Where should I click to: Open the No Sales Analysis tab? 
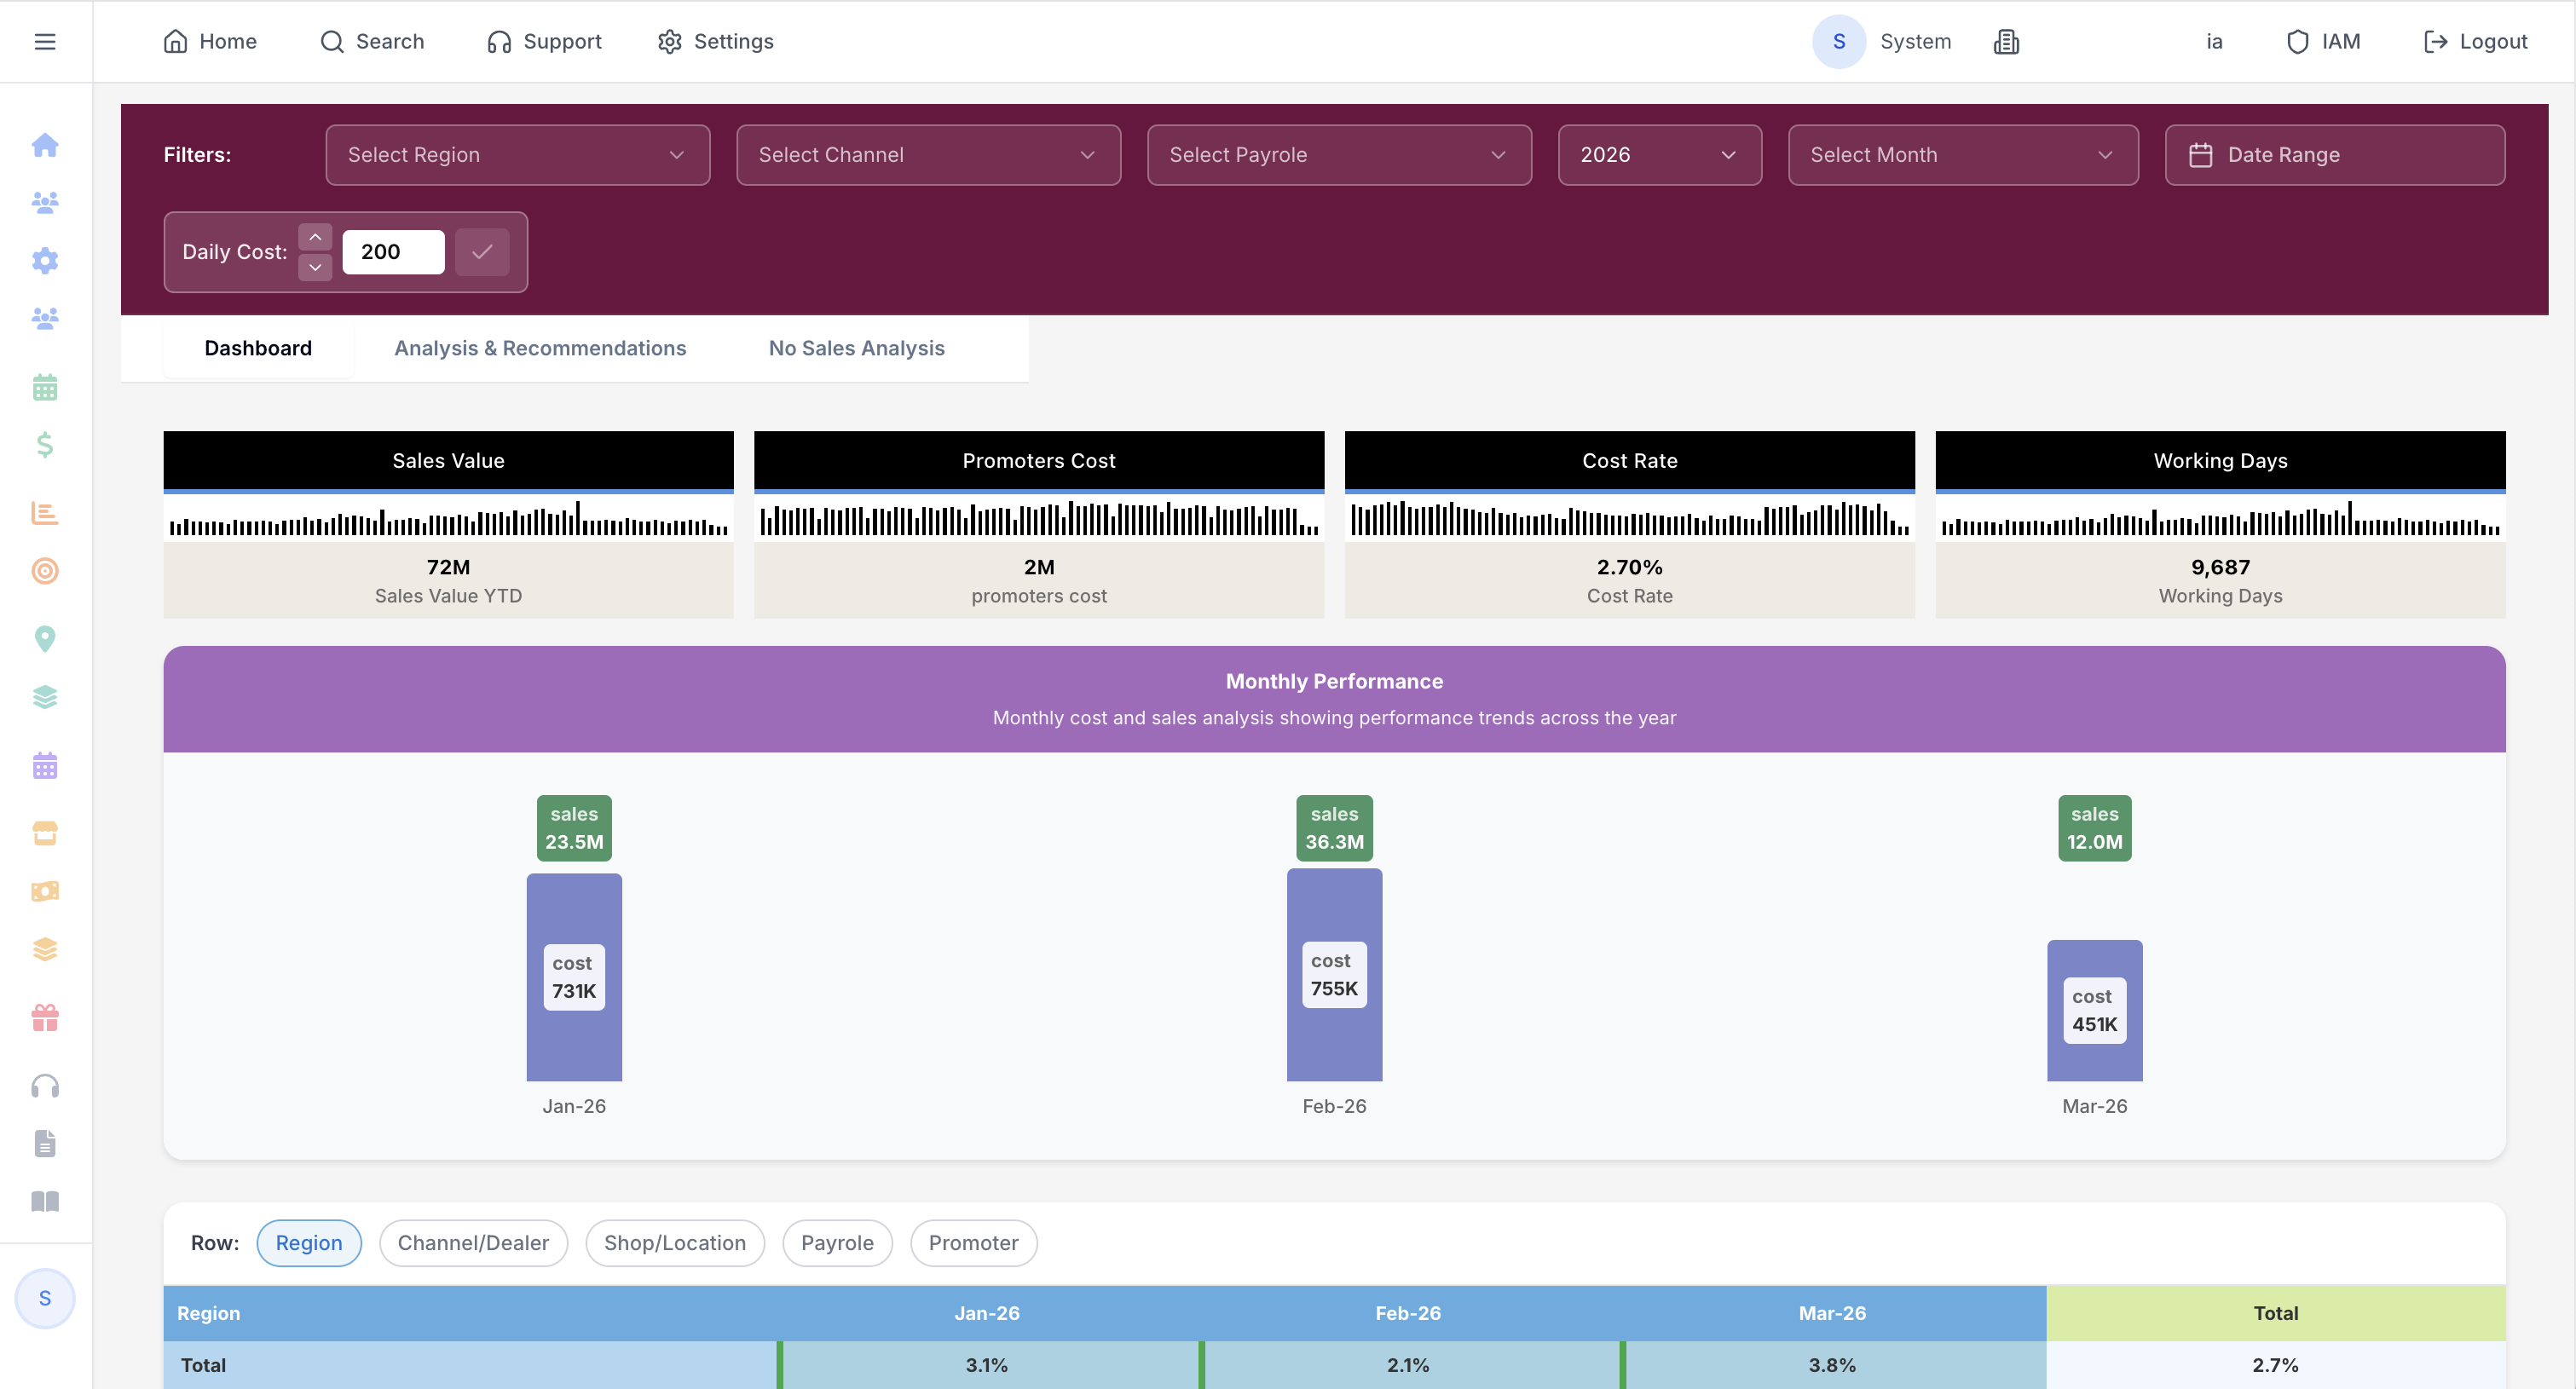856,348
